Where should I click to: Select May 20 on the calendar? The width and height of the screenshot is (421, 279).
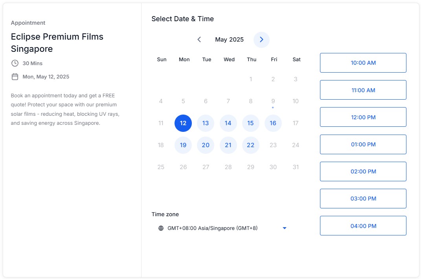[206, 145]
